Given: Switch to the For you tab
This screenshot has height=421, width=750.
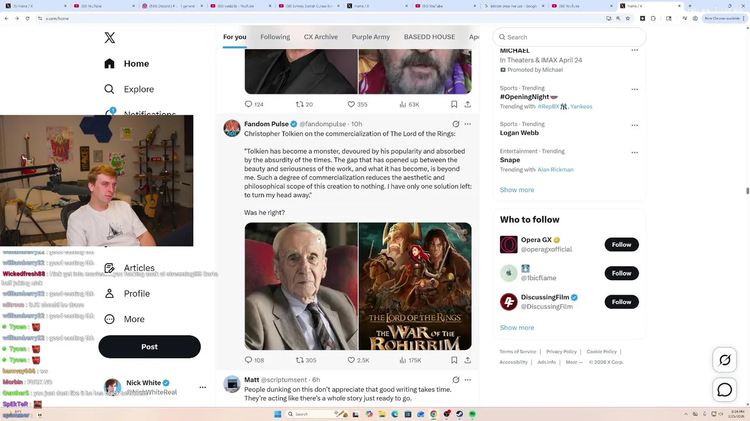Looking at the screenshot, I should coord(234,37).
